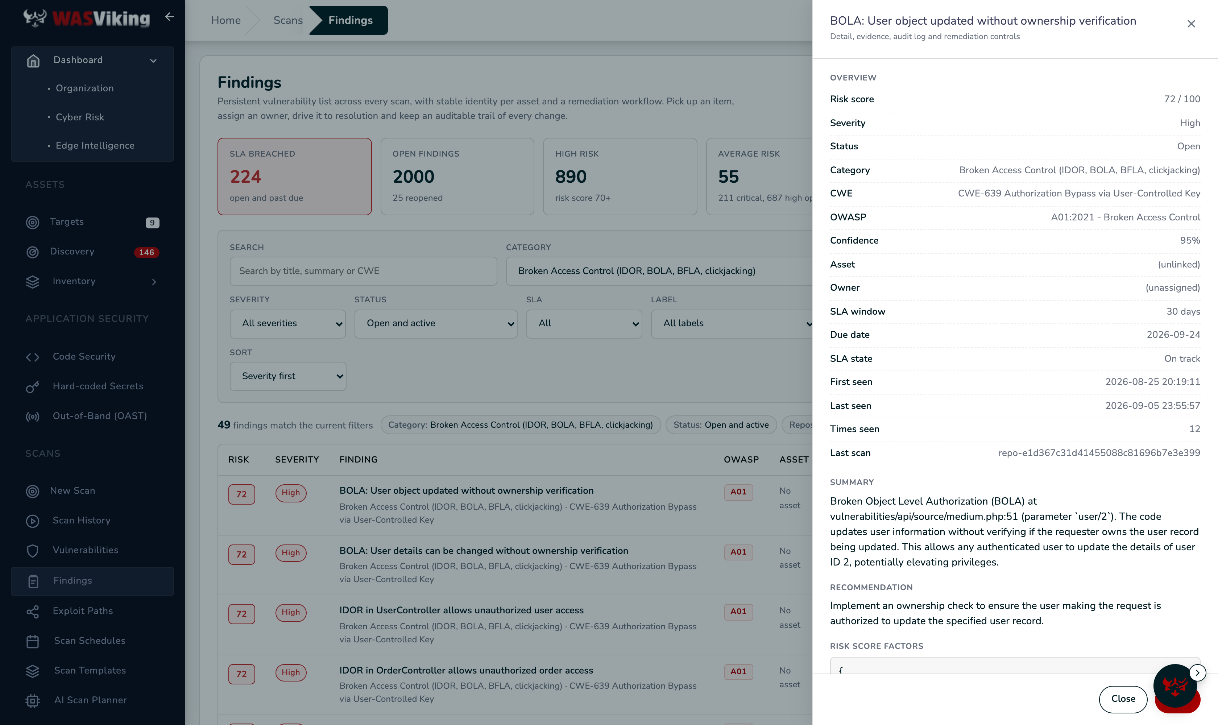Open the Status dropdown showing Open and active
This screenshot has height=725, width=1218.
point(436,323)
